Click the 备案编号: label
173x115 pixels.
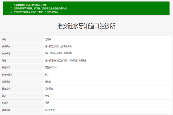point(7,53)
